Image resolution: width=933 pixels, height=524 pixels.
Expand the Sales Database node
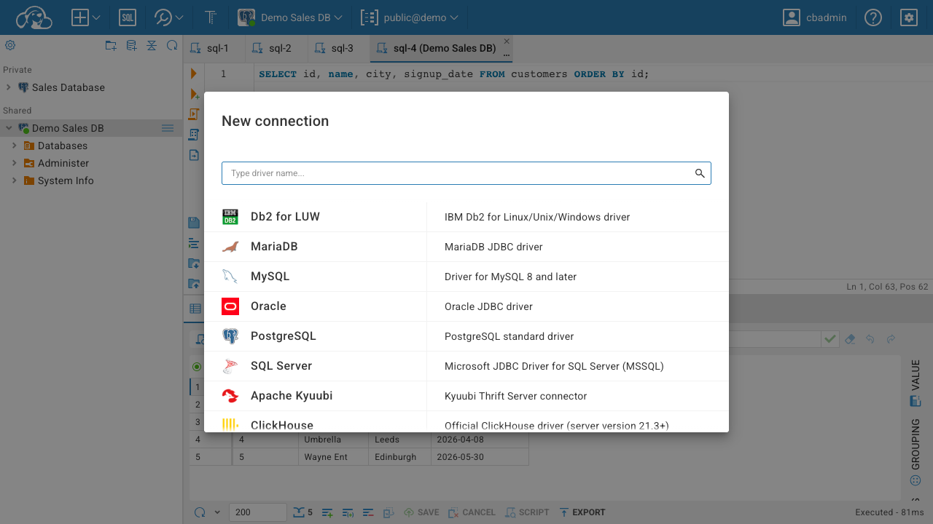(x=8, y=87)
